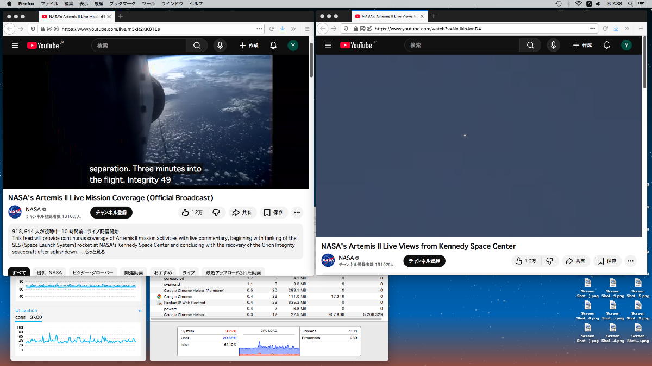Open Firefox hamburger menu in right window
652x366 pixels.
pyautogui.click(x=641, y=29)
